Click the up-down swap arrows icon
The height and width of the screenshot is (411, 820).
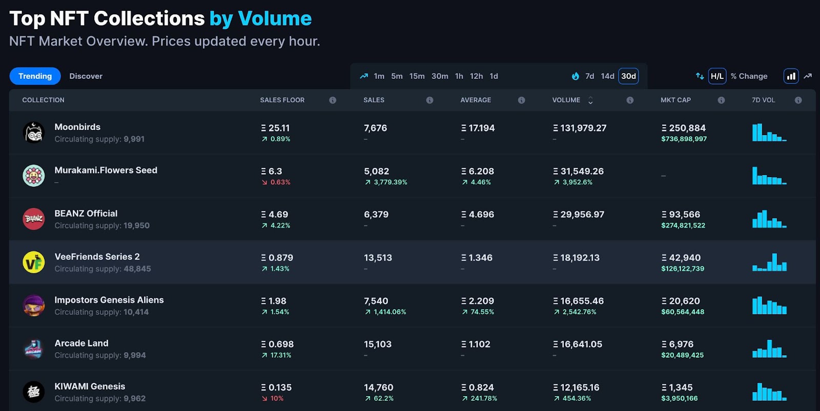[x=700, y=76]
